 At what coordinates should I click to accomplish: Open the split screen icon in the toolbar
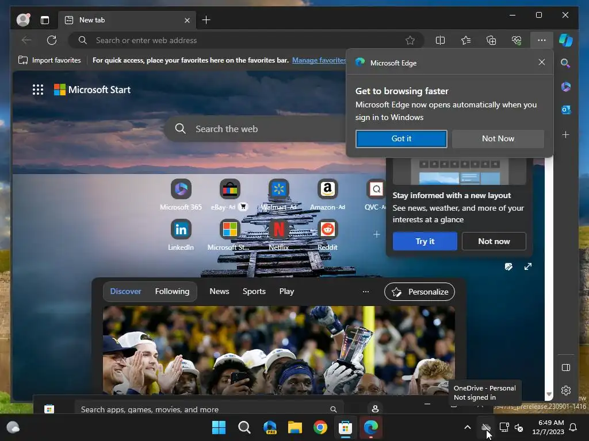click(x=440, y=40)
